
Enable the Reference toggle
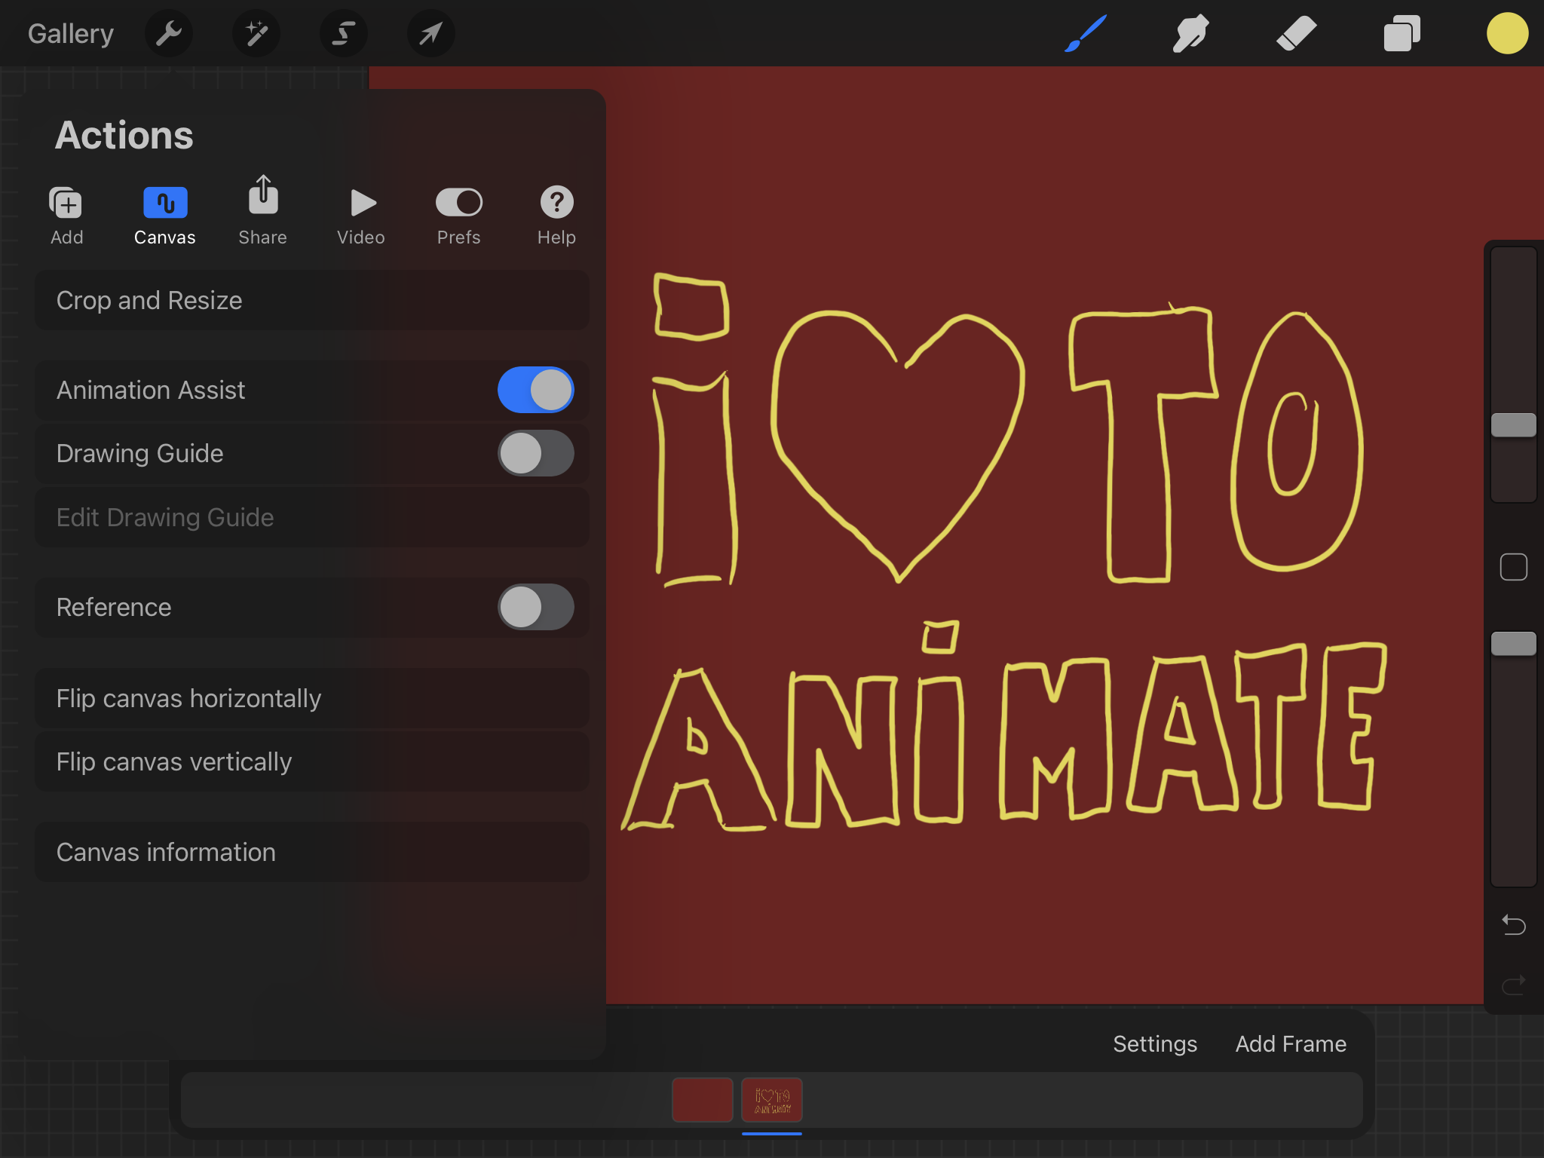tap(536, 607)
